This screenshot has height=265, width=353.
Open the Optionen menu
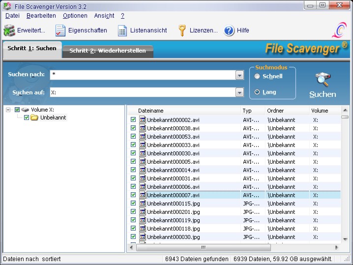pos(75,16)
